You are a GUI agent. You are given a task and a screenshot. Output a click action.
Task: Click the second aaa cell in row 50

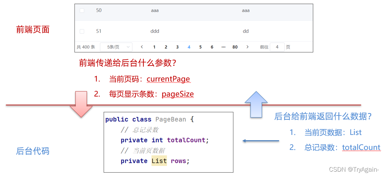(245, 10)
